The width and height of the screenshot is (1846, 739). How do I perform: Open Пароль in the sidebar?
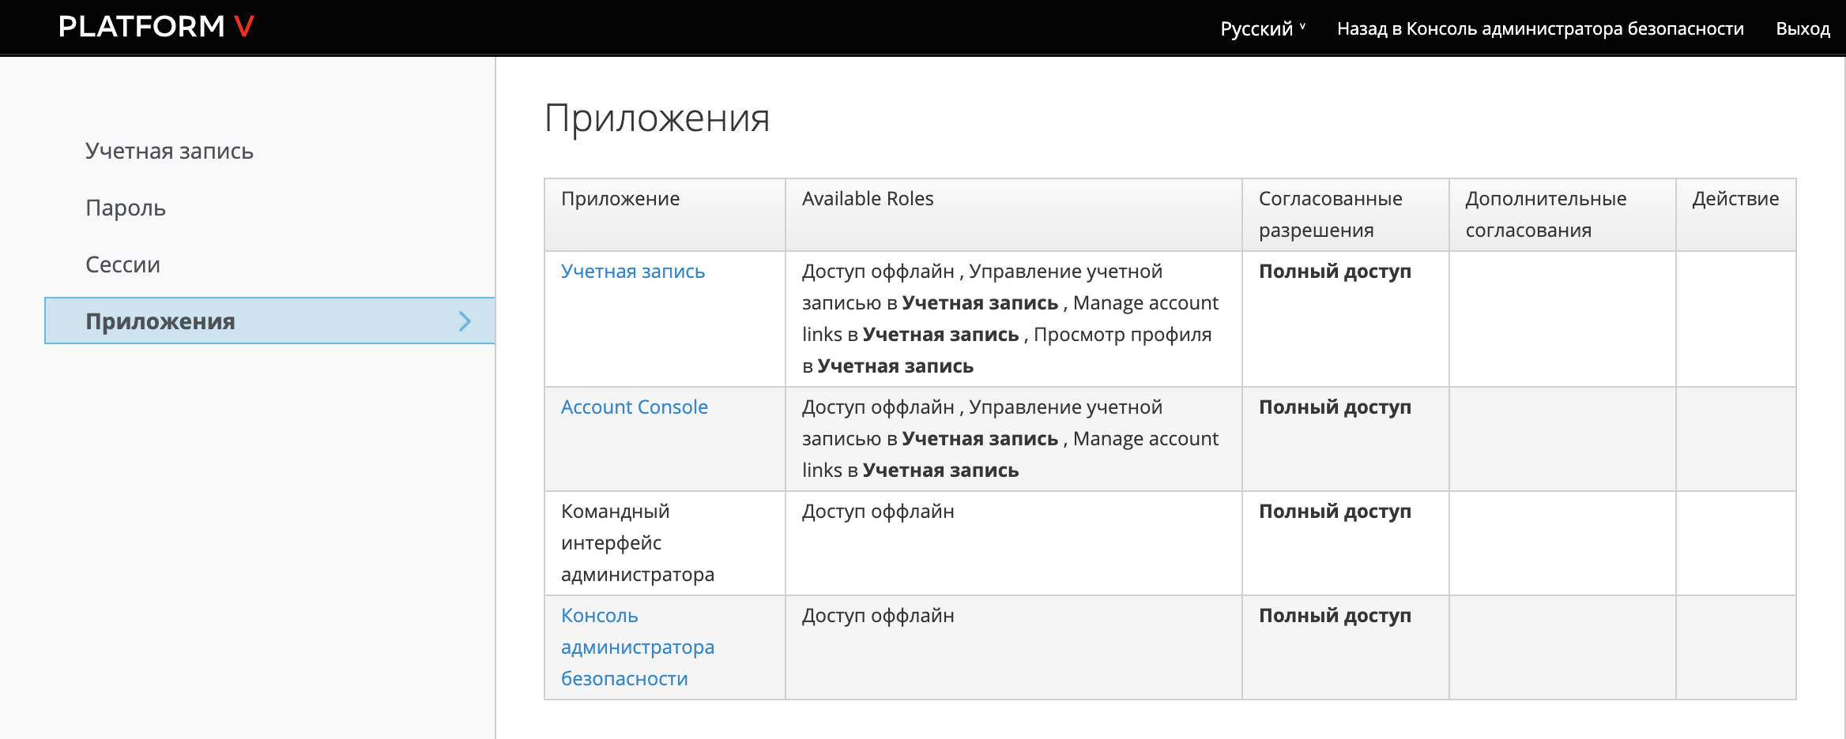point(126,208)
